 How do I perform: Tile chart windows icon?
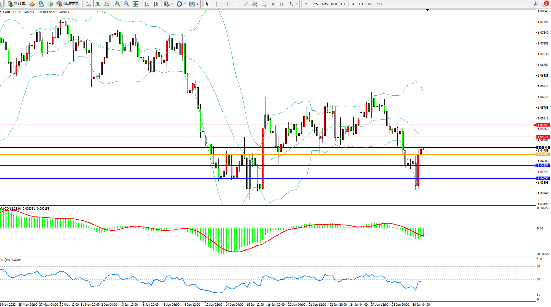pyautogui.click(x=135, y=4)
